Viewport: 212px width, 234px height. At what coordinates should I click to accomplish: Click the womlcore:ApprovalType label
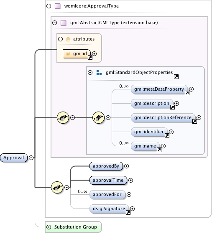pyautogui.click(x=92, y=6)
